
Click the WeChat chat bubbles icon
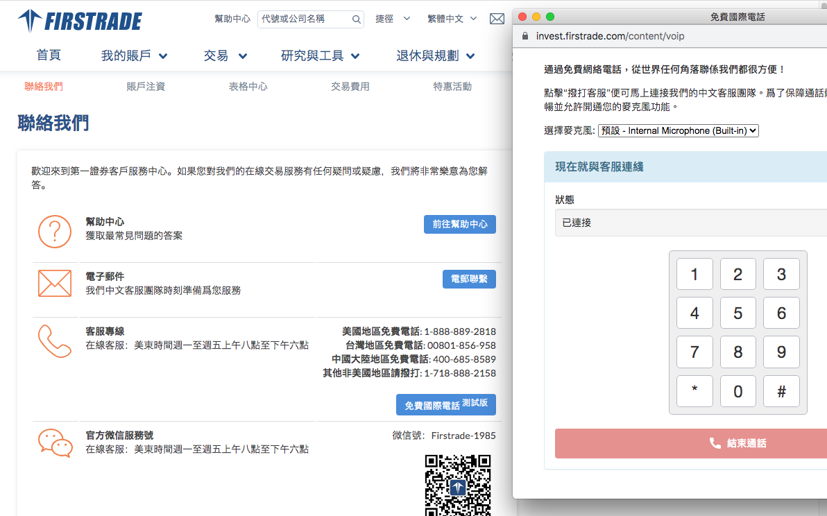[x=56, y=442]
